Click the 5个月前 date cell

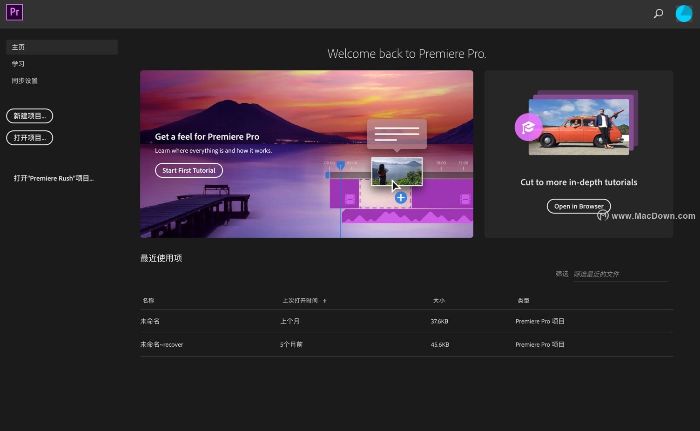coord(291,344)
